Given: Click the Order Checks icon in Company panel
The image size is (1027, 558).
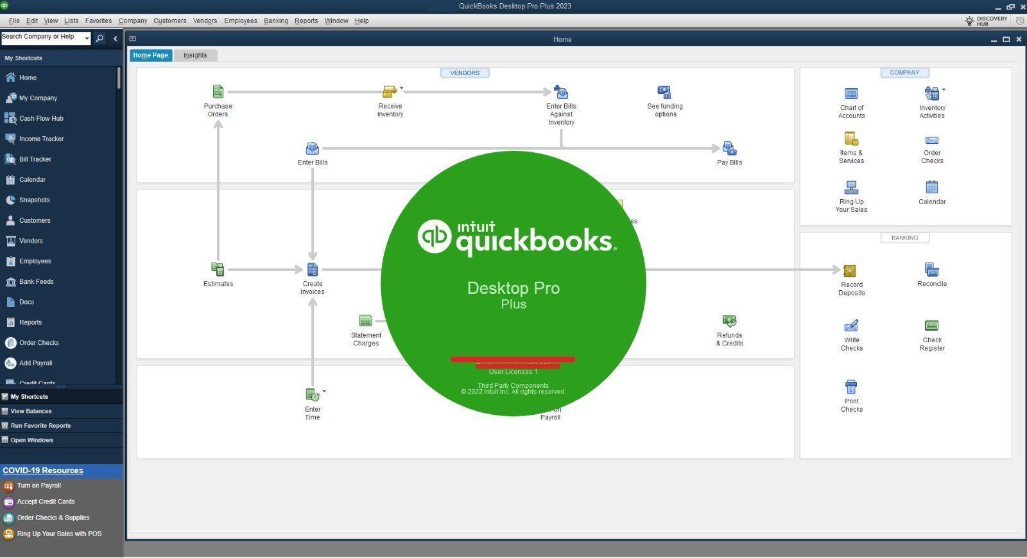Looking at the screenshot, I should (x=932, y=140).
